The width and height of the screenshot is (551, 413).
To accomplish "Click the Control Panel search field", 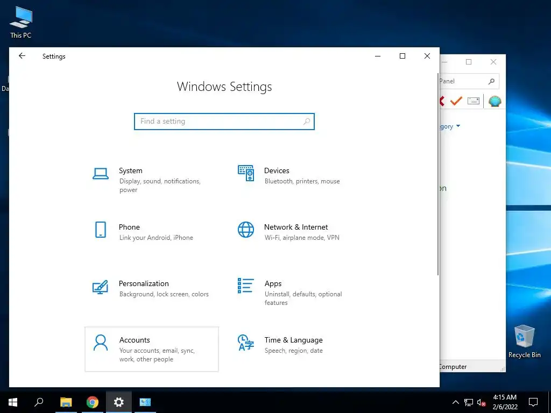I will click(x=469, y=82).
